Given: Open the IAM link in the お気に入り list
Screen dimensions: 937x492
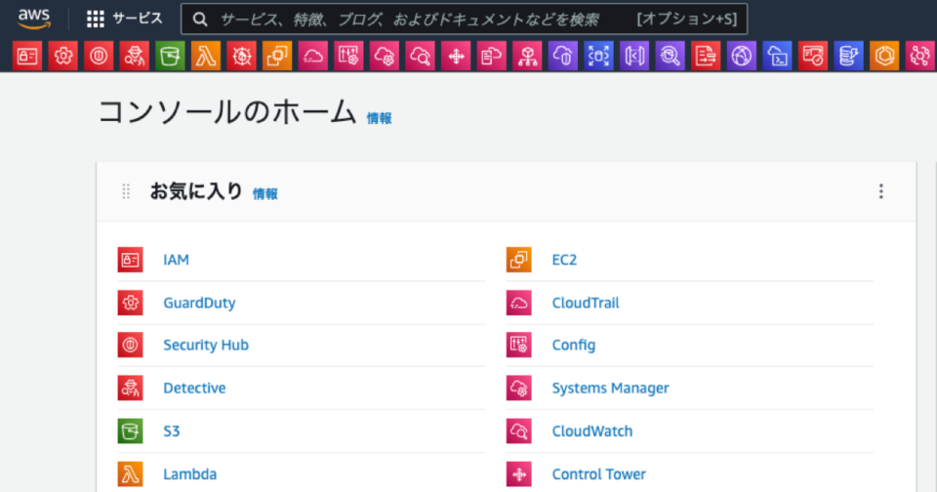Looking at the screenshot, I should [x=177, y=260].
